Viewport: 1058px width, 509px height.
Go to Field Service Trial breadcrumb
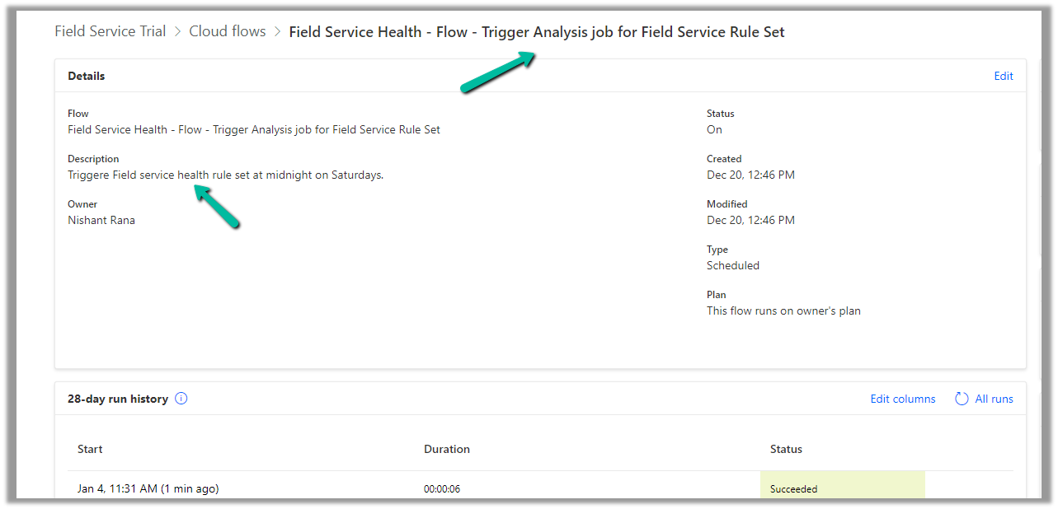[110, 32]
